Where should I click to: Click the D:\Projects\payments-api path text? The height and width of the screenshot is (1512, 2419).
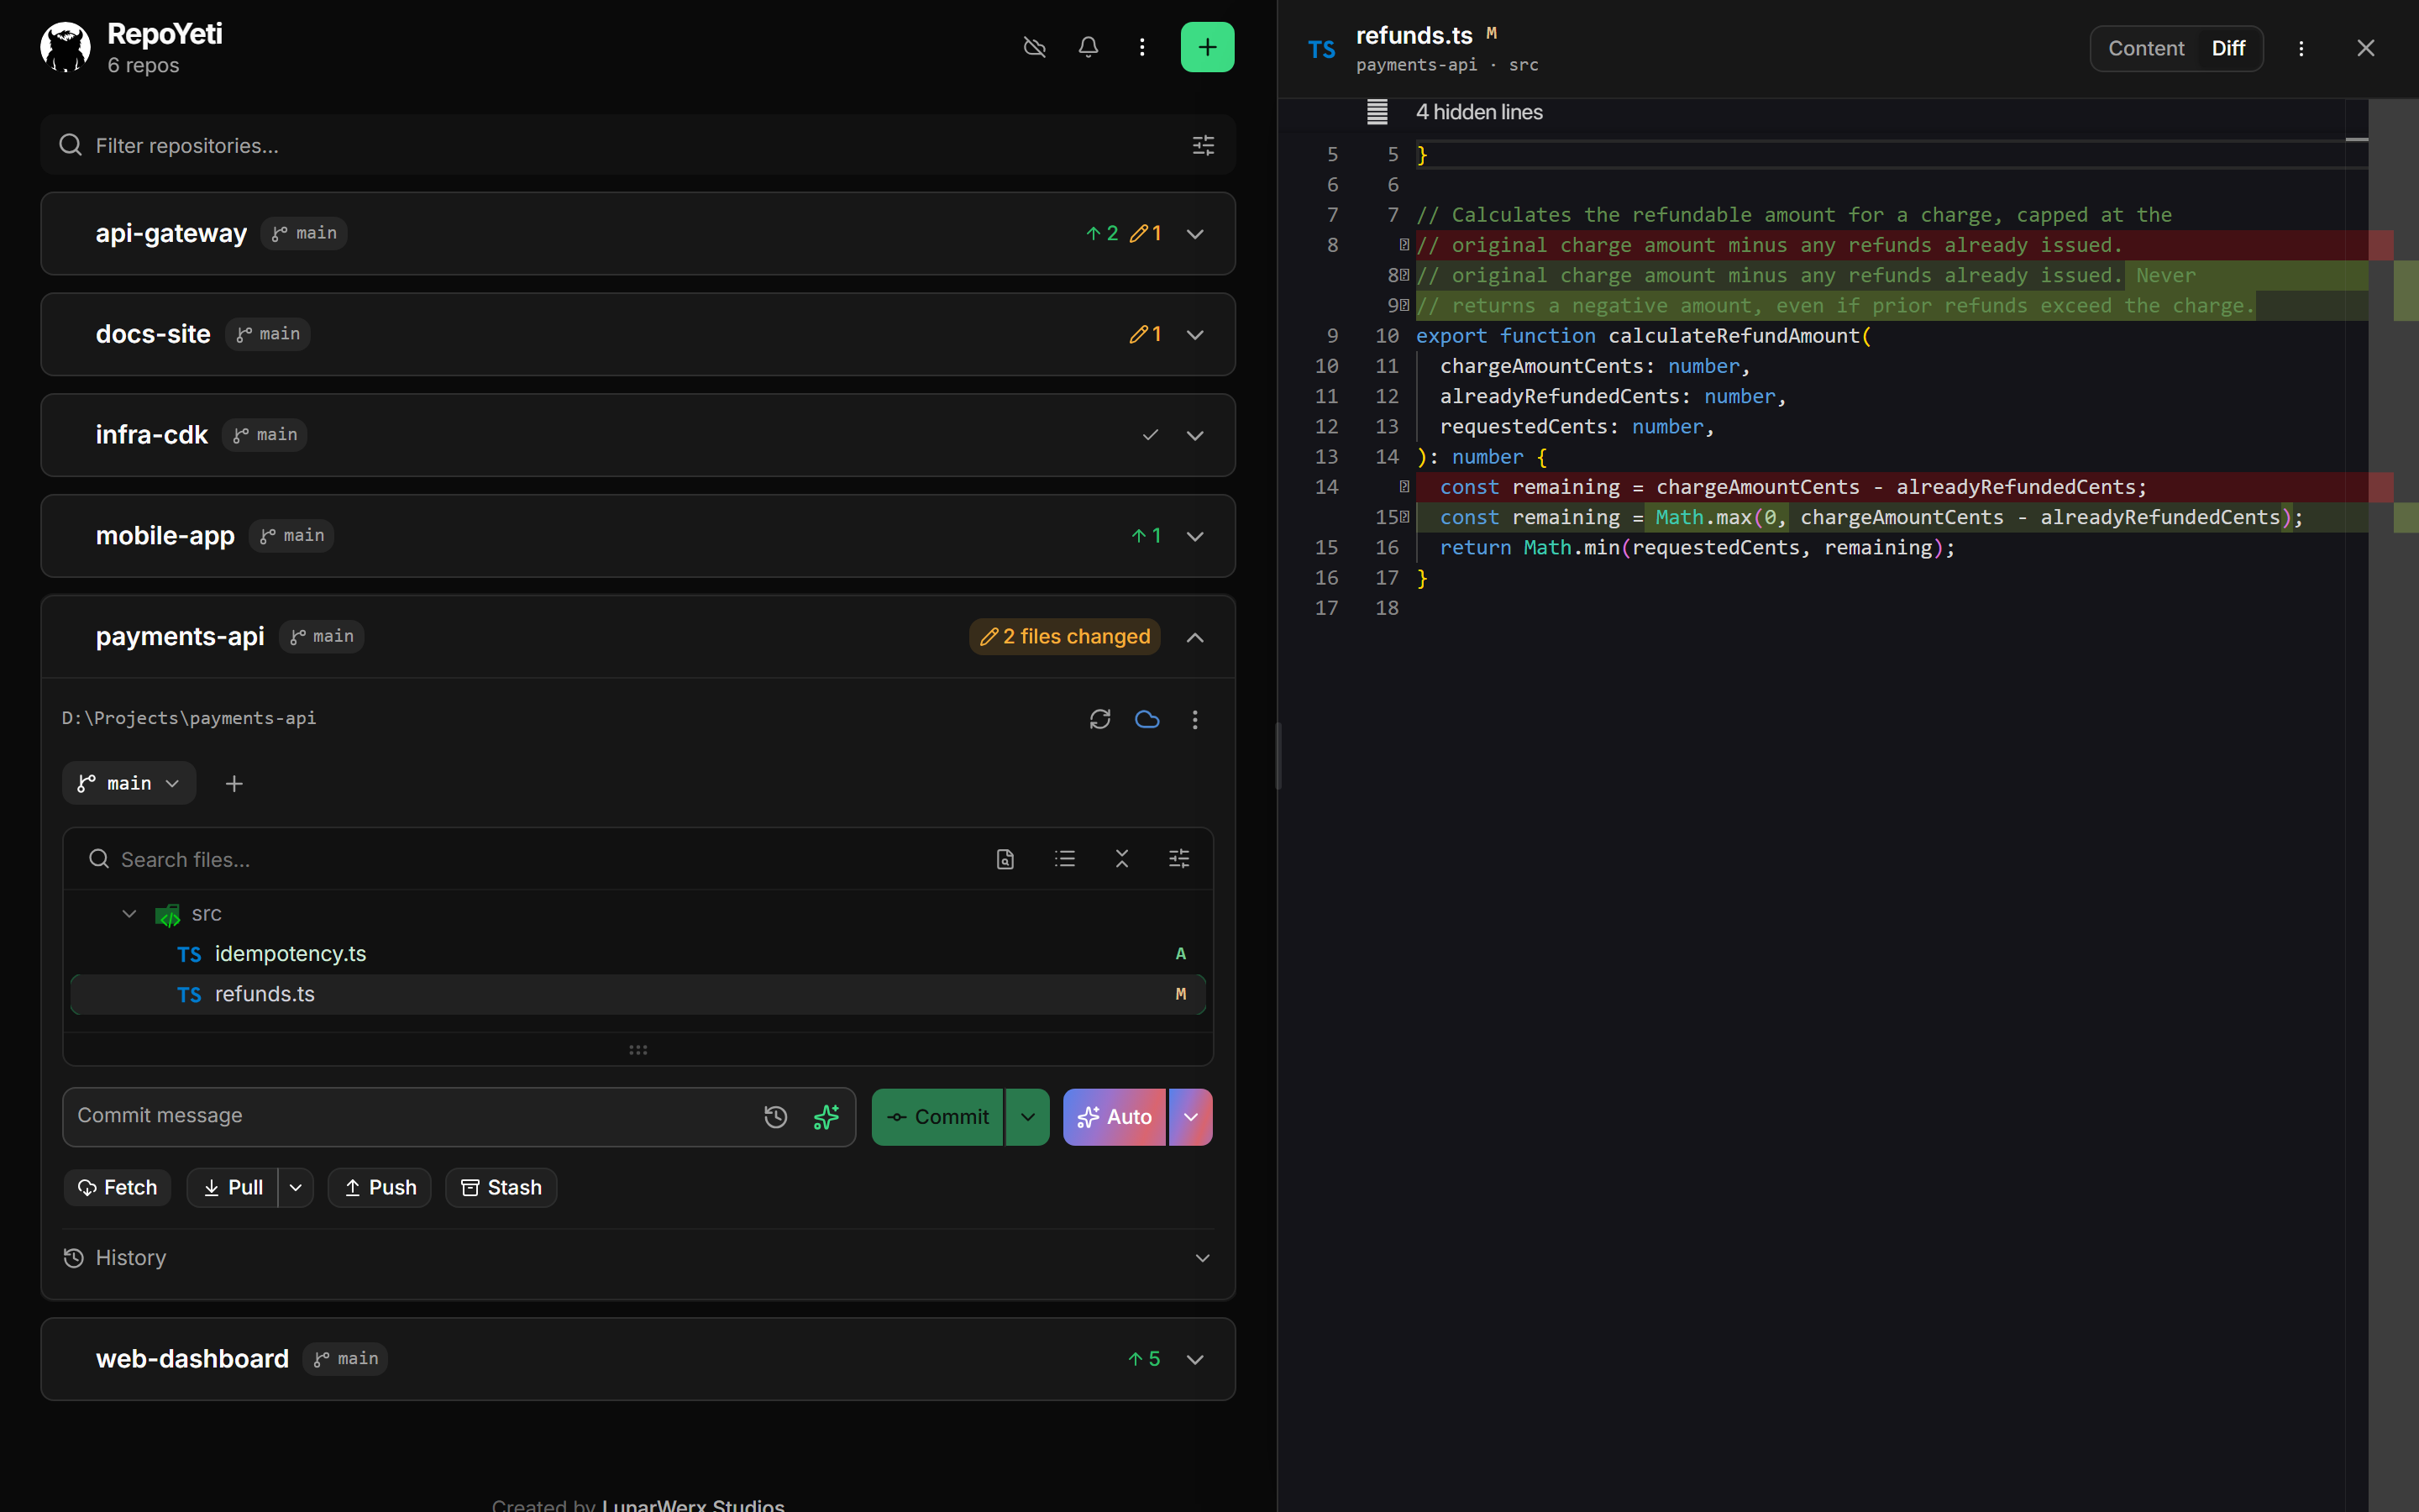[x=189, y=718]
